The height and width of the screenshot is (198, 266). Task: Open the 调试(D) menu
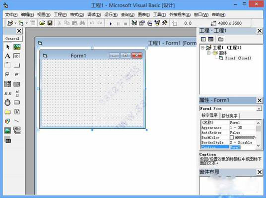point(94,15)
